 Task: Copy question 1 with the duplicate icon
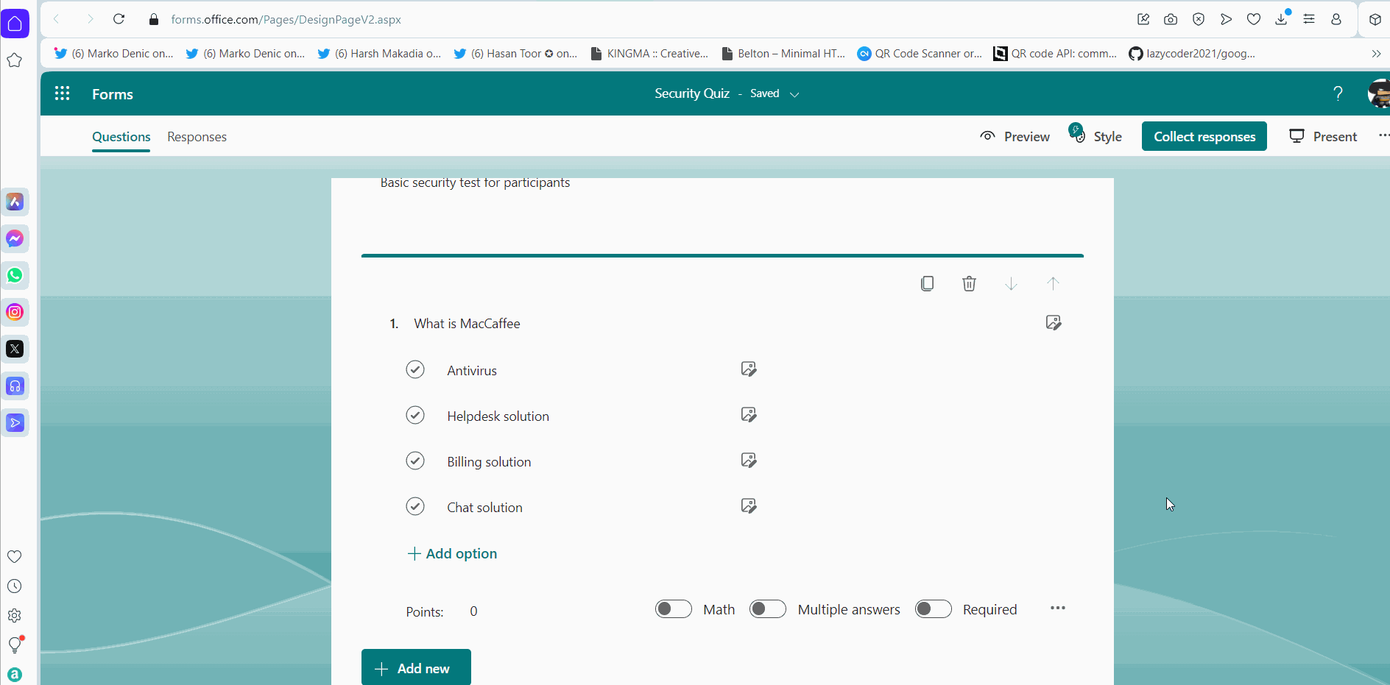point(927,283)
